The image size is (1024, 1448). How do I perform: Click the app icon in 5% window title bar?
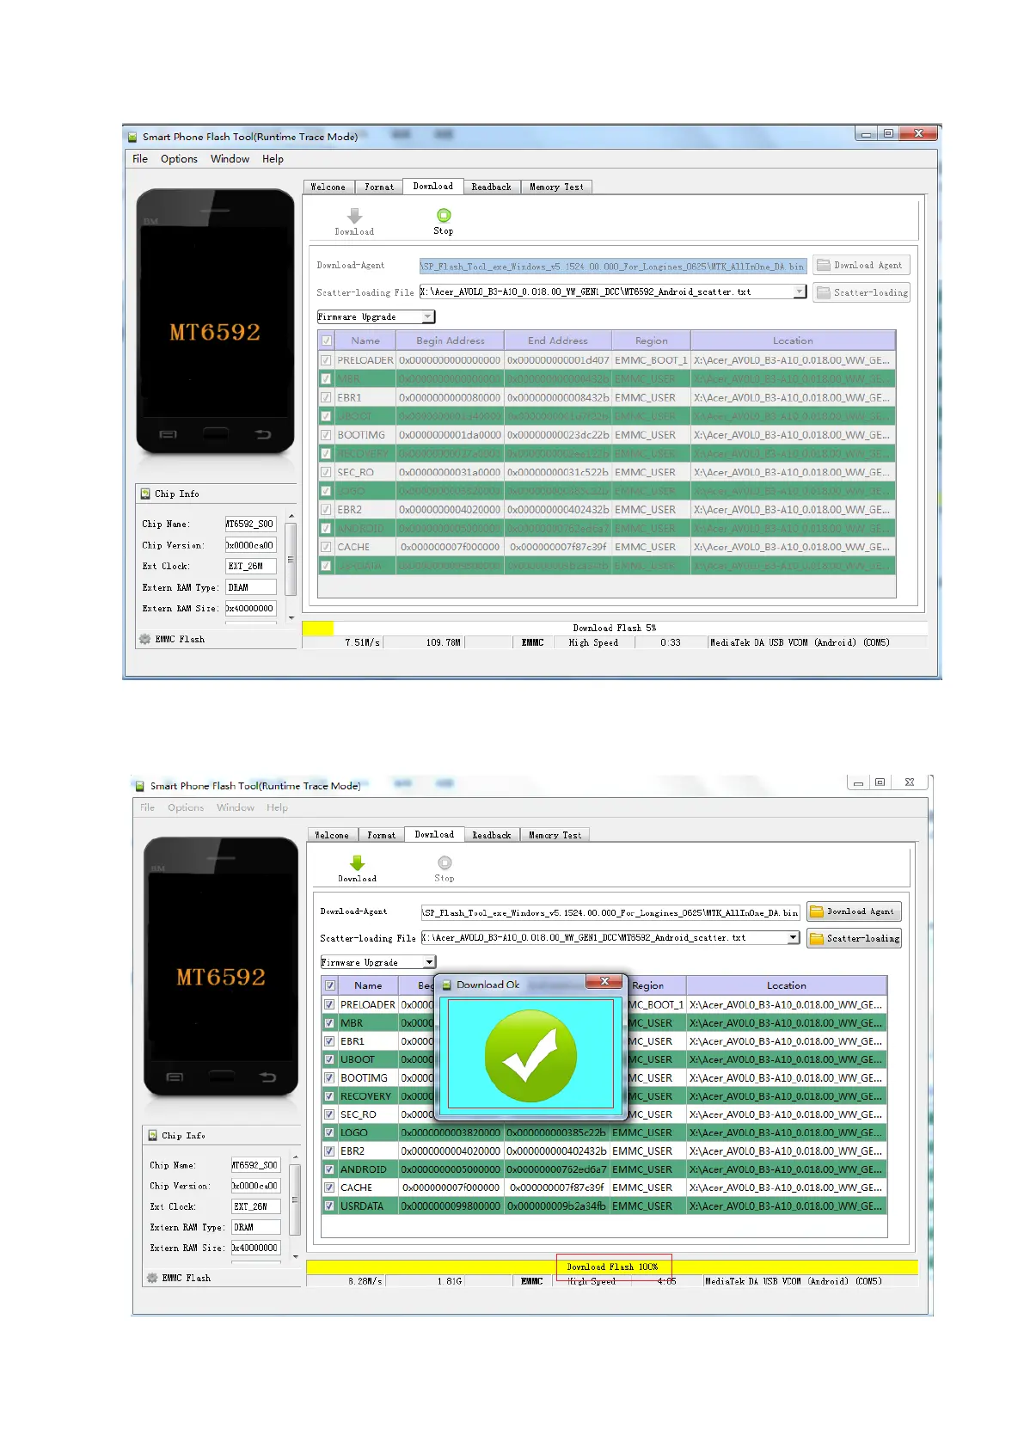point(132,137)
